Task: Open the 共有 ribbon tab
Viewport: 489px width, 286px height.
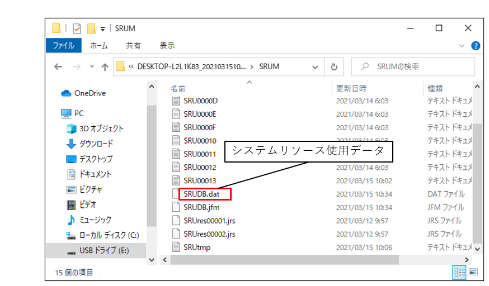Action: point(133,45)
